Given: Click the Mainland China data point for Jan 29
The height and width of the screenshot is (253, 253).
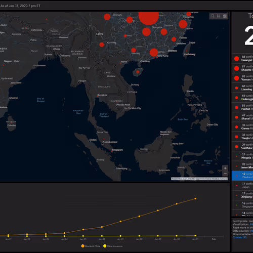Looking at the screenshot, I should point(158,210).
